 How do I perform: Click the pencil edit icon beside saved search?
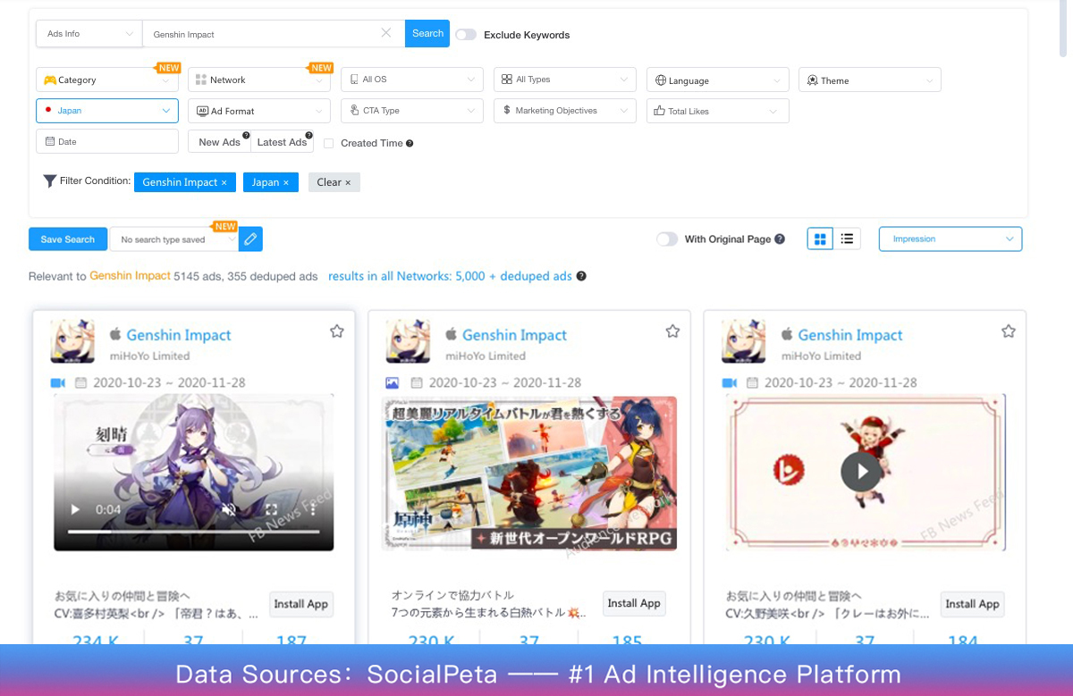(251, 239)
